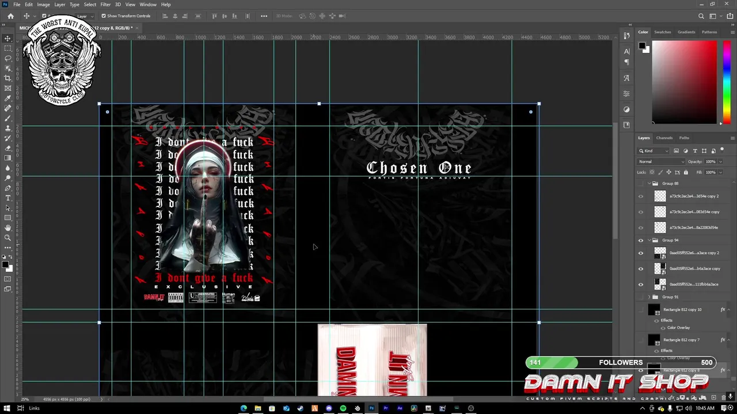Image resolution: width=737 pixels, height=414 pixels.
Task: Select the Pen tool
Action: [7, 188]
